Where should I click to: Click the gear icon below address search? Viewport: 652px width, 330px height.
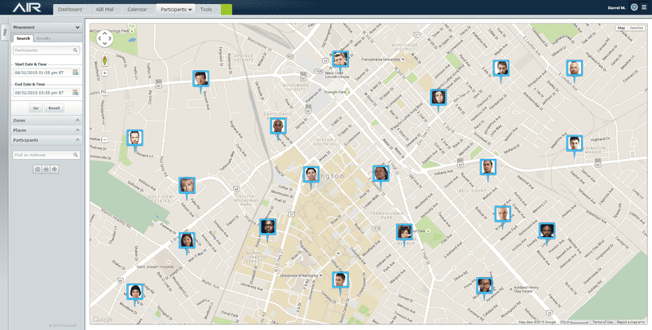37,169
